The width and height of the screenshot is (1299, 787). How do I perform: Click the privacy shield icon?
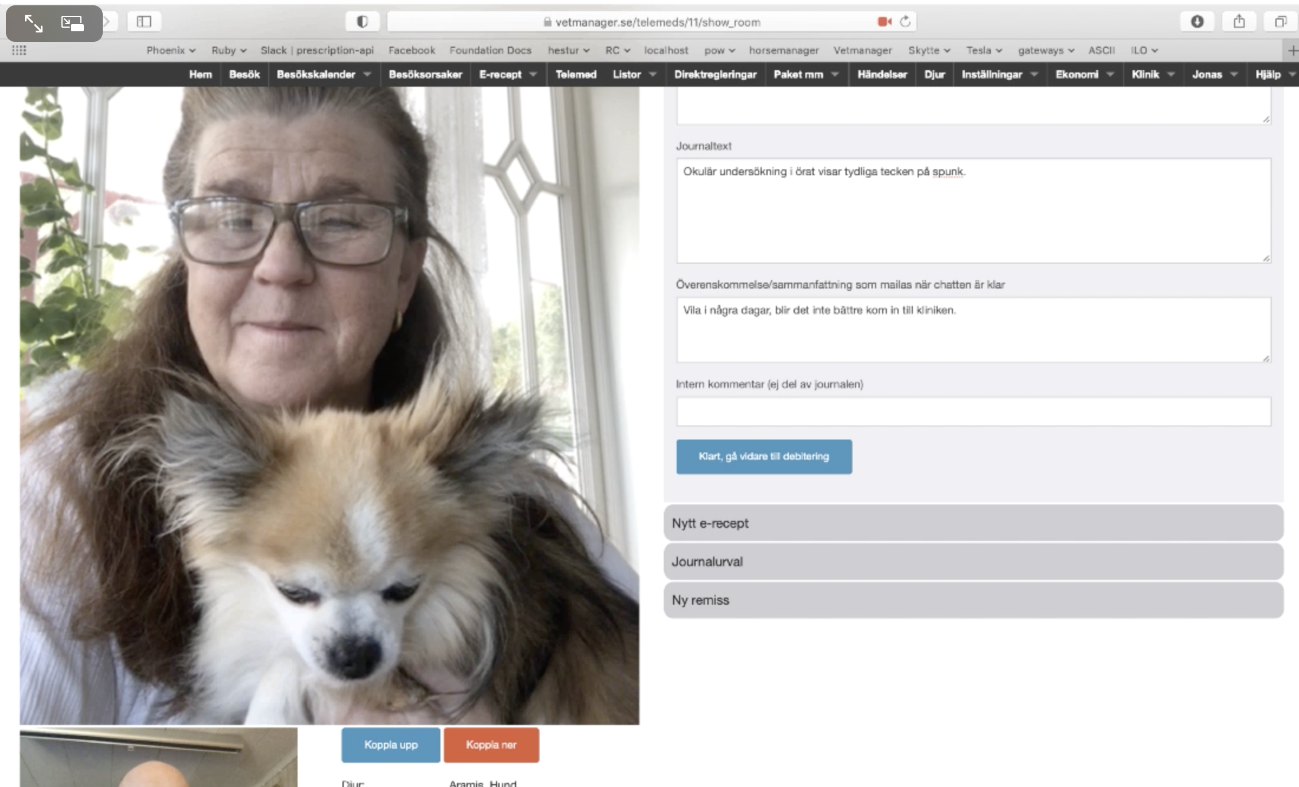(x=362, y=22)
